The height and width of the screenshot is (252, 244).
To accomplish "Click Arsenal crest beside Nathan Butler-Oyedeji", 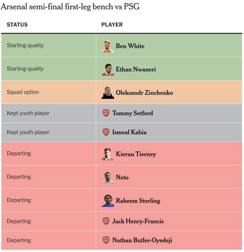I will tap(106, 240).
